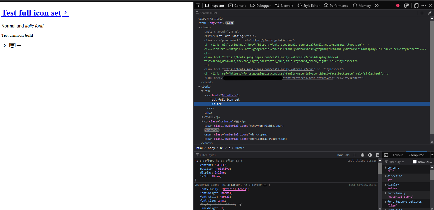Viewport: 434px width, 210px height.
Task: Click the sdfsdfsfs href value
Action: point(229,95)
